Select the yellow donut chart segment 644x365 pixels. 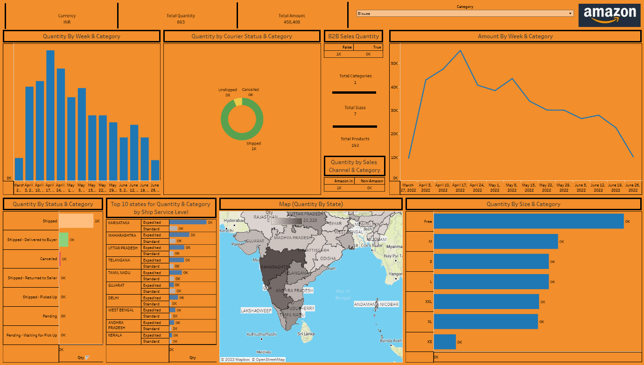[238, 102]
